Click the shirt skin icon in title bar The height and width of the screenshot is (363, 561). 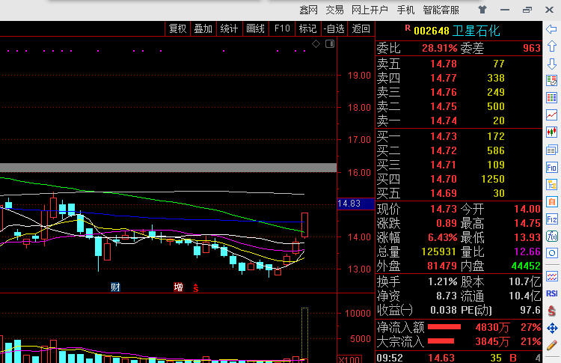tap(482, 10)
